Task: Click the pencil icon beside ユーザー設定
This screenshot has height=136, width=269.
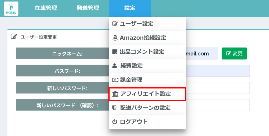Action: pos(115,24)
